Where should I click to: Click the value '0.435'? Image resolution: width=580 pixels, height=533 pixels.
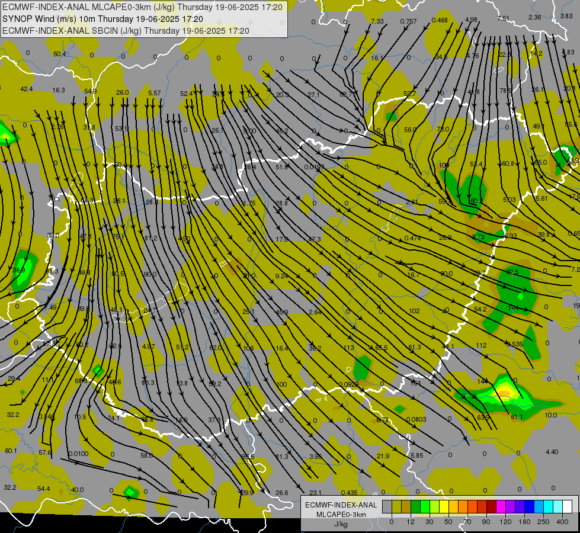point(349,493)
